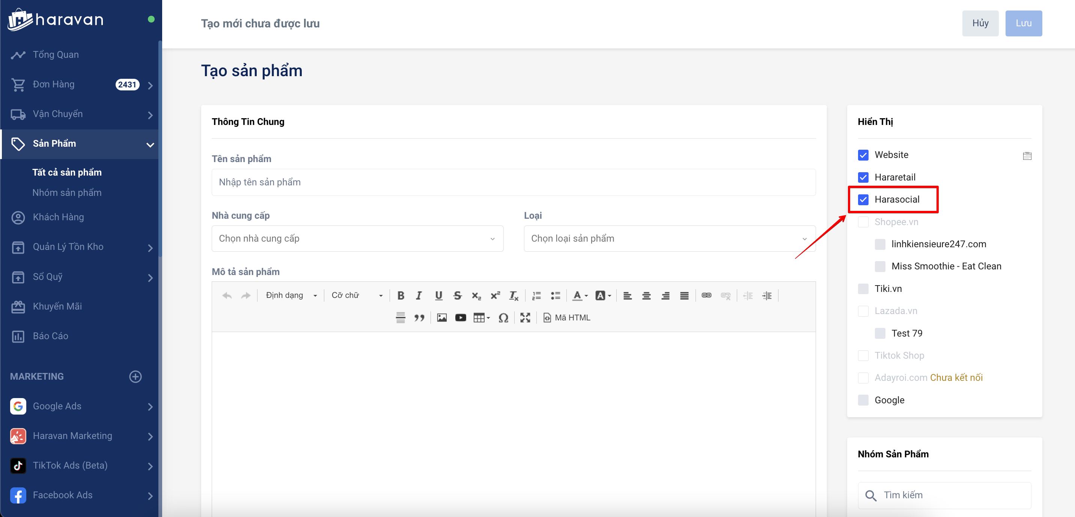Click the MARKETING plus icon
This screenshot has width=1075, height=517.
pyautogui.click(x=135, y=376)
